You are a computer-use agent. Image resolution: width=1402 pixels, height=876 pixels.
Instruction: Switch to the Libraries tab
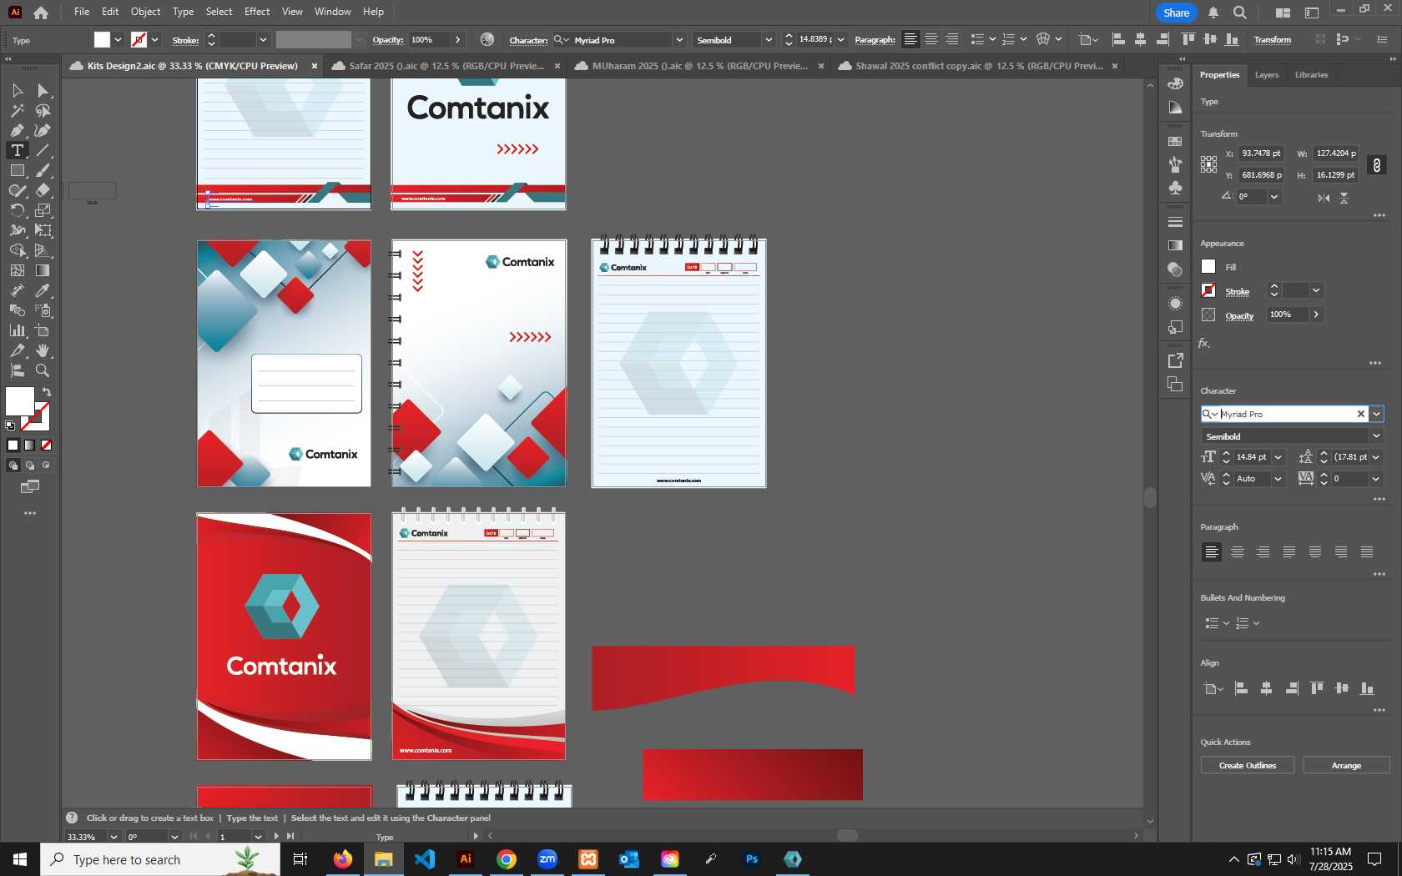pyautogui.click(x=1311, y=75)
